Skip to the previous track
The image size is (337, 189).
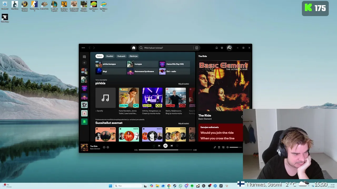point(159,146)
